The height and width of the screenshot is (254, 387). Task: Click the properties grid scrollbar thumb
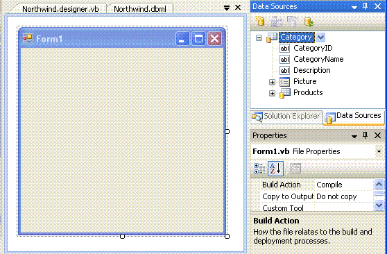click(x=379, y=193)
